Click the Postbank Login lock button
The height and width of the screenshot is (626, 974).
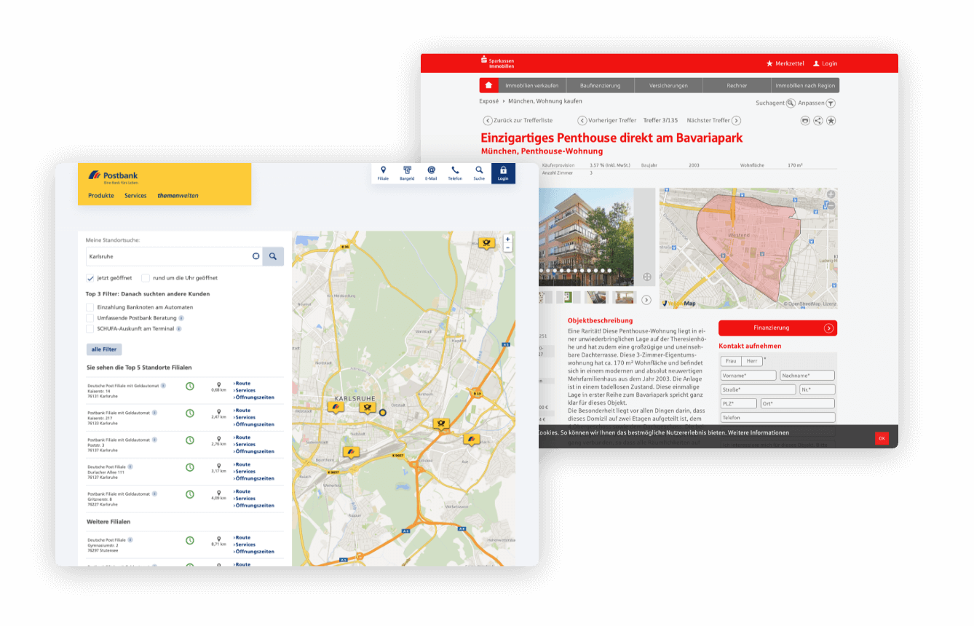(x=503, y=173)
